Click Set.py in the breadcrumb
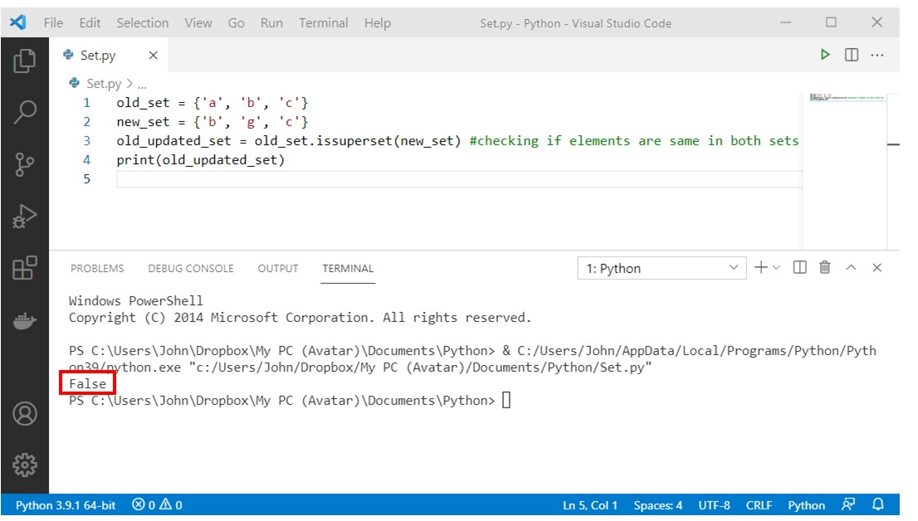918x521 pixels. pyautogui.click(x=104, y=84)
